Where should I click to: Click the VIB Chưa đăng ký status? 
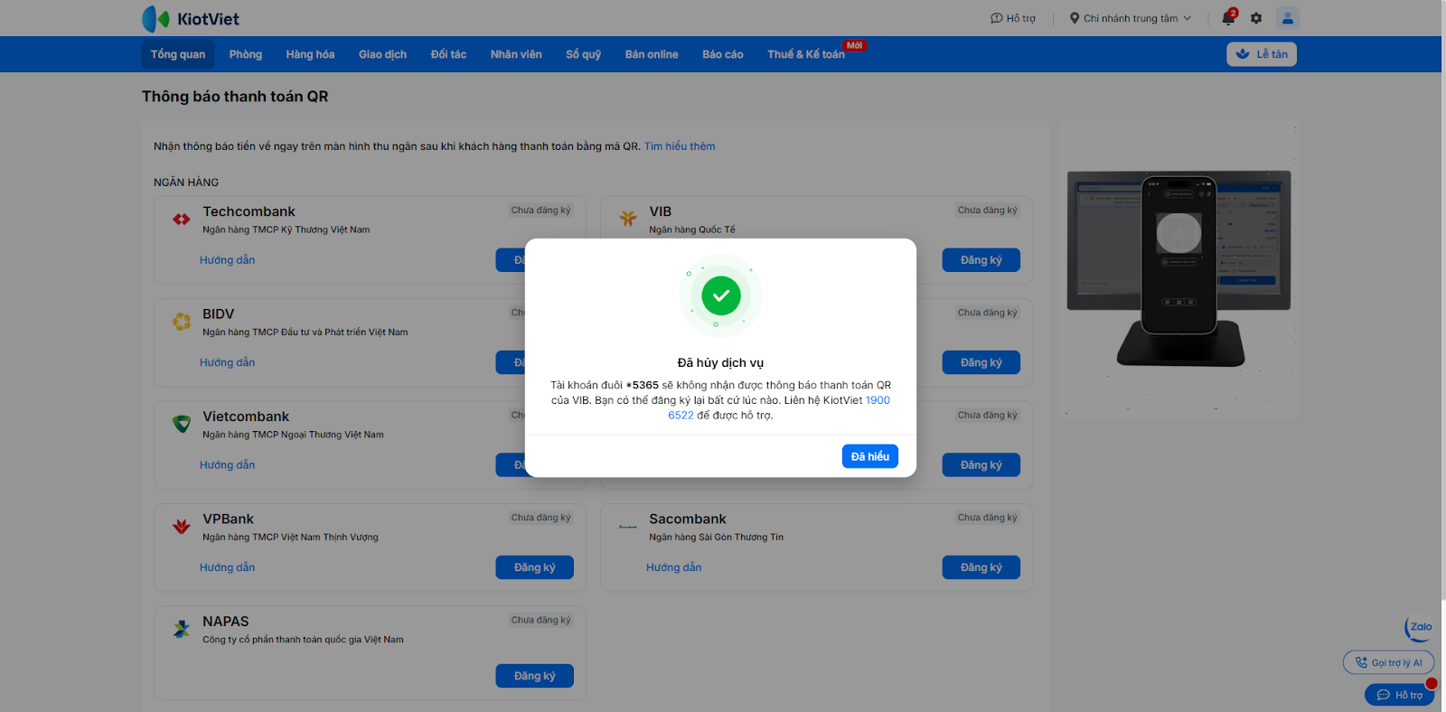point(988,211)
